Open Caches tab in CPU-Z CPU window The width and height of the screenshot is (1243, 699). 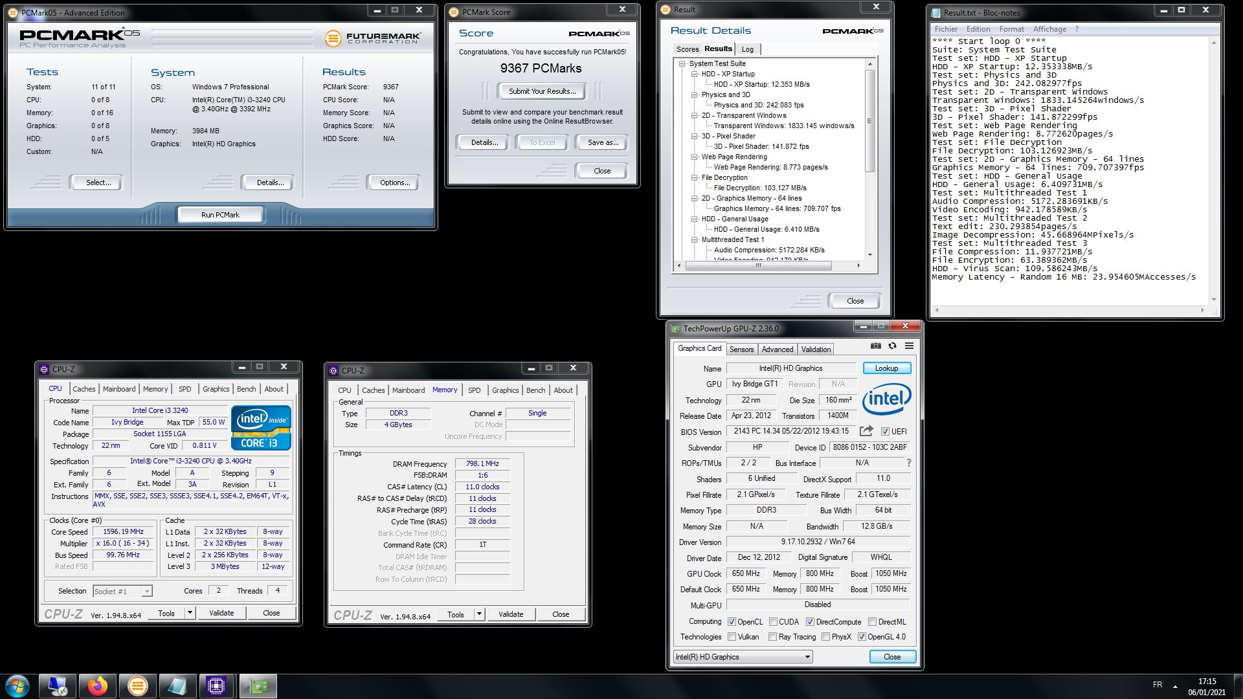click(x=84, y=389)
